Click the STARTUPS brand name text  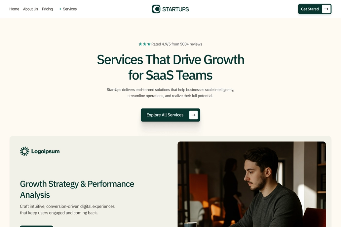tap(175, 9)
